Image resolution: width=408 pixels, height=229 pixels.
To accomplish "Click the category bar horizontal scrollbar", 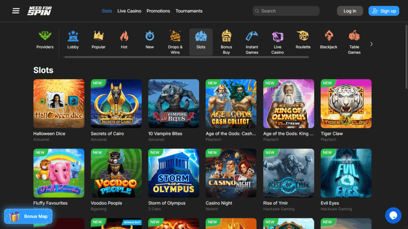I will tap(186, 57).
